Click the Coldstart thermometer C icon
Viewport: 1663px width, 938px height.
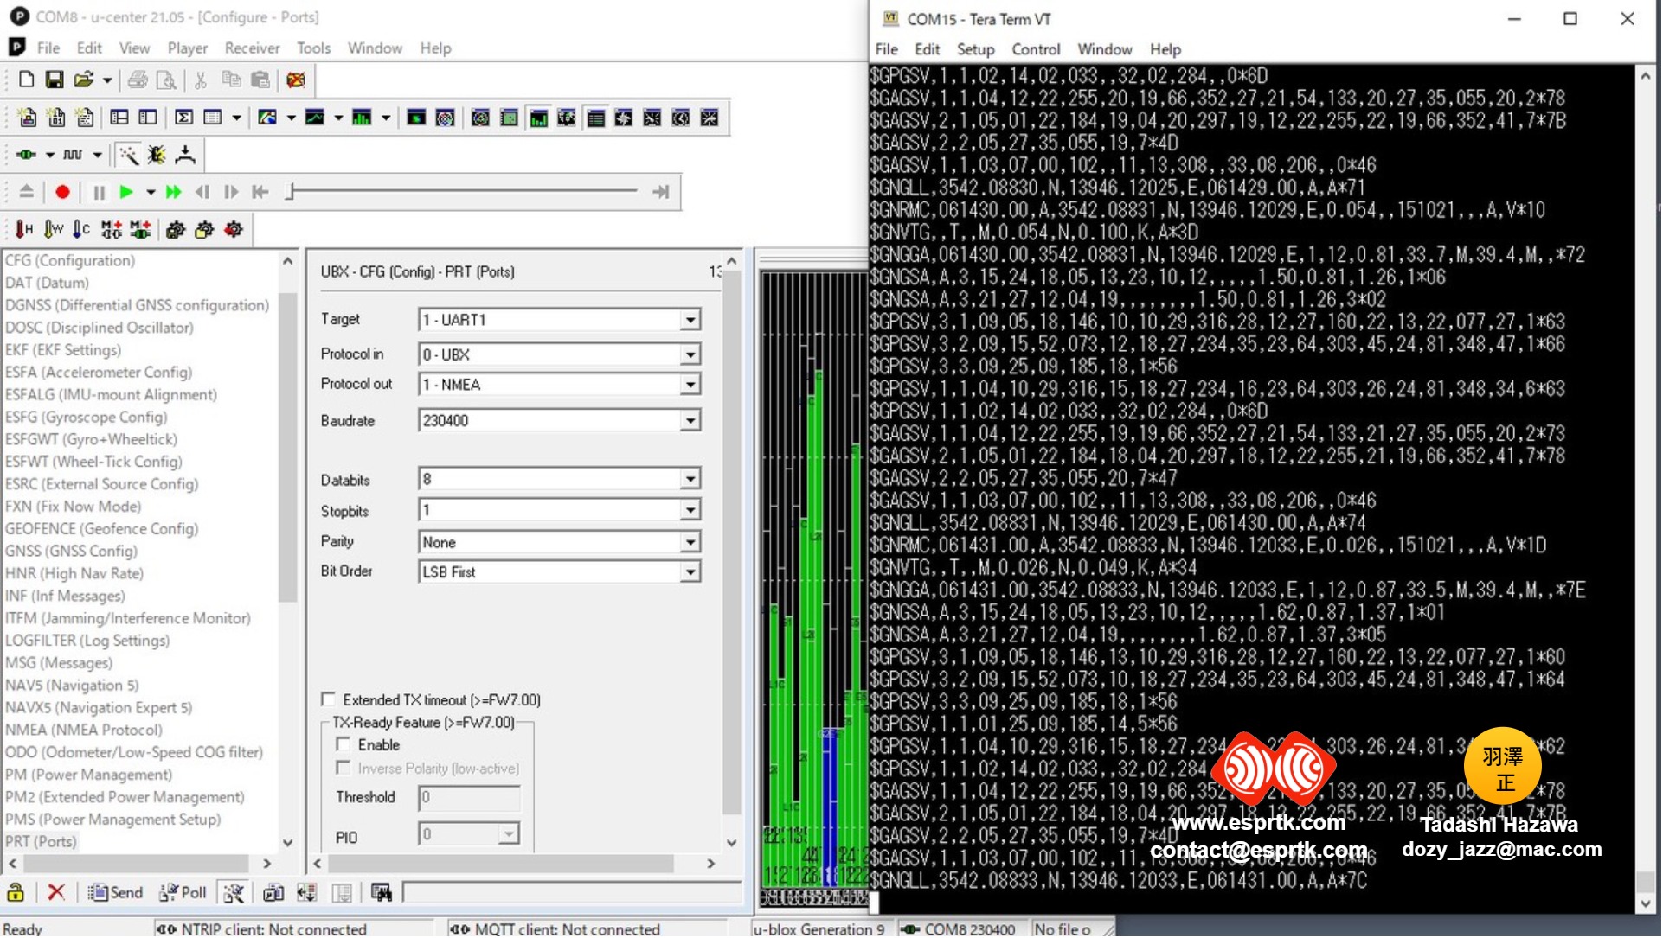tap(81, 229)
